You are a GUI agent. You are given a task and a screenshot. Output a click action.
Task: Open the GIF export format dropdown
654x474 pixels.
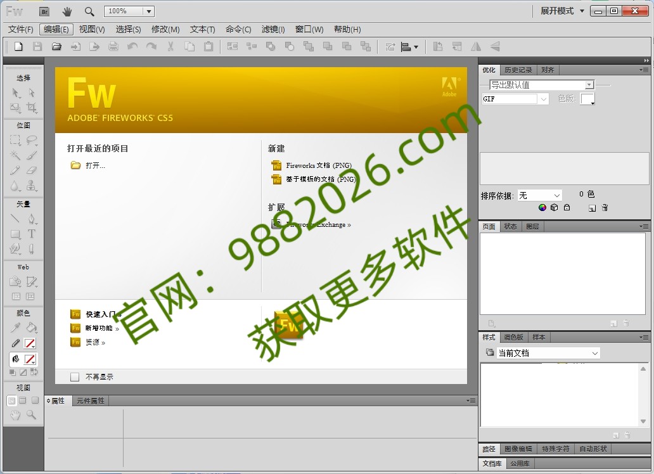[x=544, y=99]
